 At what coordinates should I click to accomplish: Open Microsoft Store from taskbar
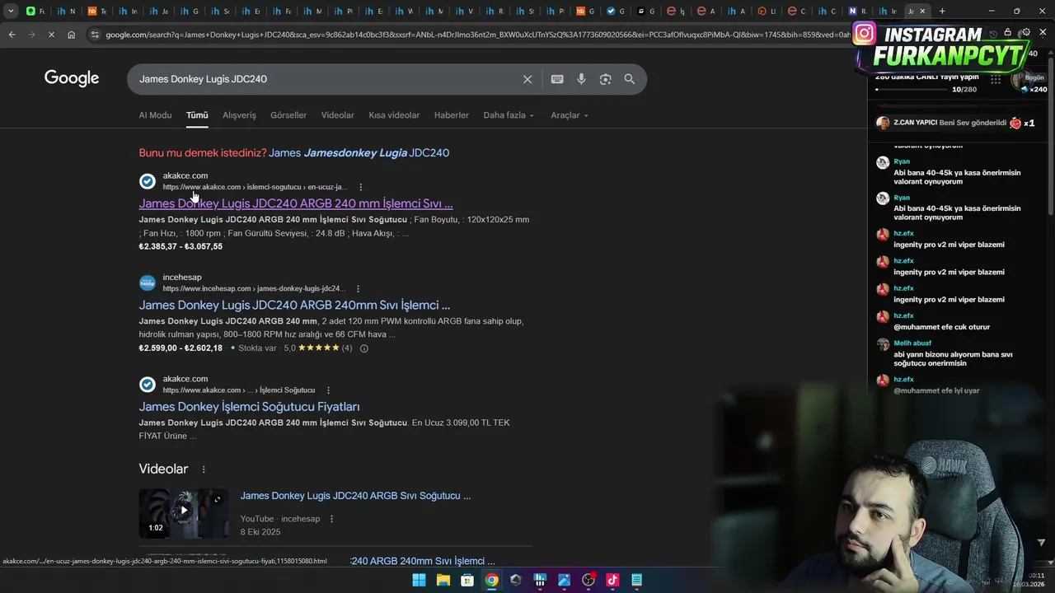467,580
